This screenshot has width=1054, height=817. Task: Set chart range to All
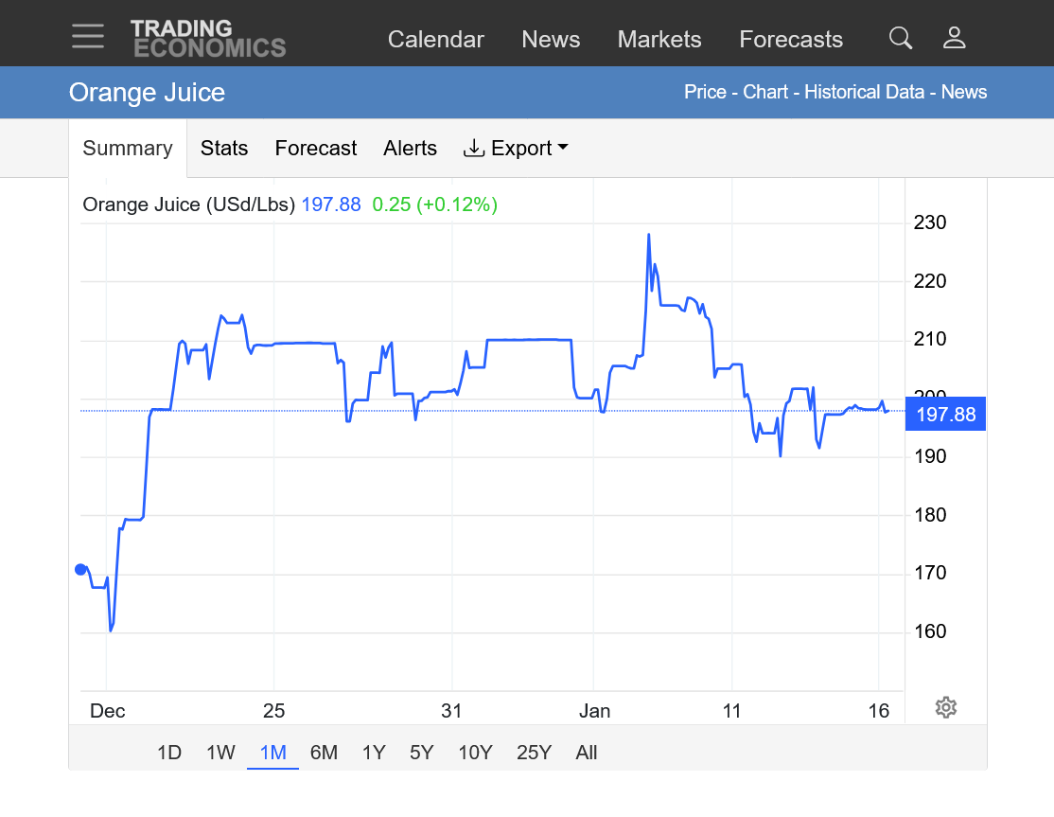[587, 753]
